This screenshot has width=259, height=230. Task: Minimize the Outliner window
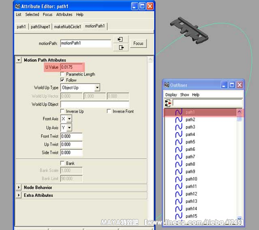[x=224, y=85]
